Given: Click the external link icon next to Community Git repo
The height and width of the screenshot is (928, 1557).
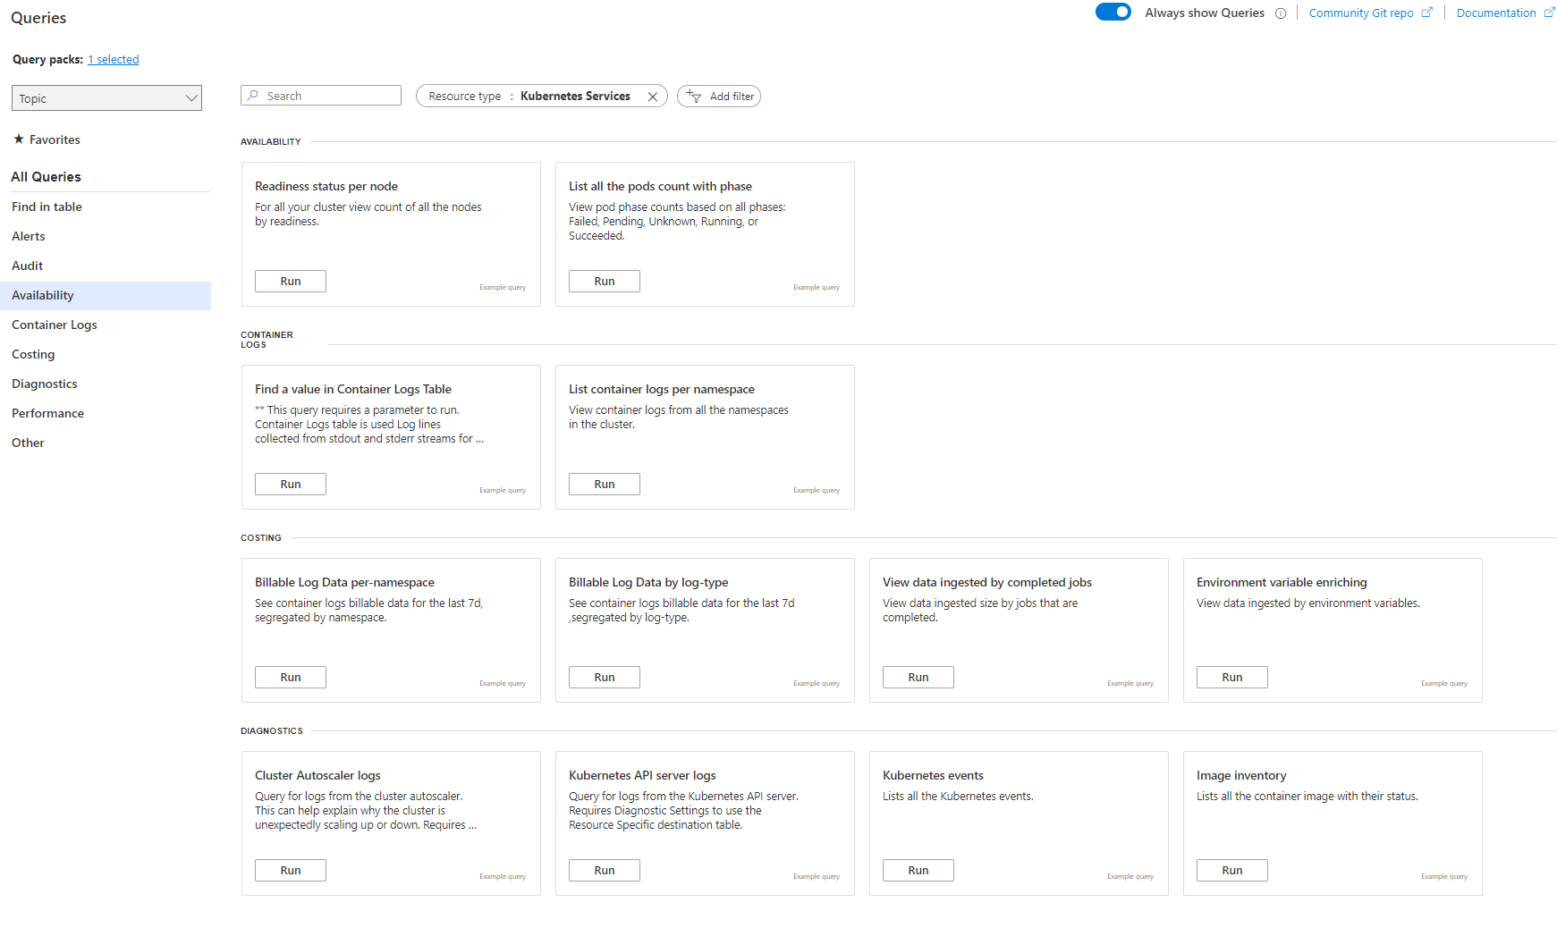Looking at the screenshot, I should coord(1426,13).
